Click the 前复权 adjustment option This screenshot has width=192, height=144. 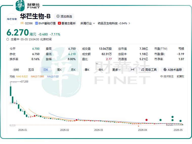tap(180, 76)
